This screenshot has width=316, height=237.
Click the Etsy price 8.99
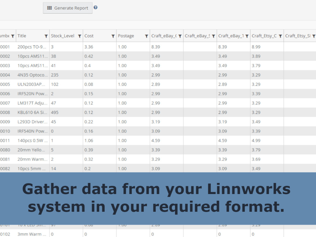tap(256, 47)
